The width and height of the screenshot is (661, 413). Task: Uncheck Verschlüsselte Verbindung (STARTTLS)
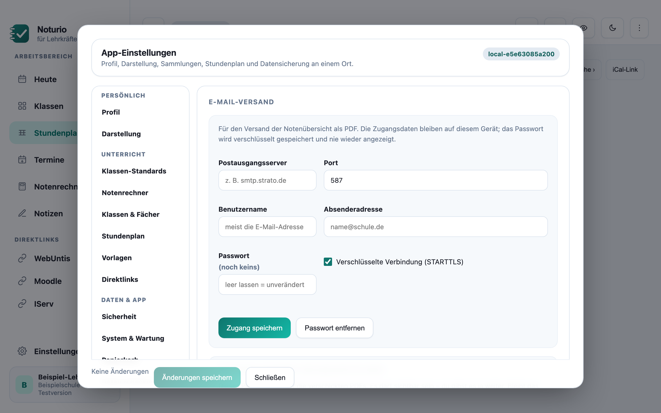(x=328, y=262)
